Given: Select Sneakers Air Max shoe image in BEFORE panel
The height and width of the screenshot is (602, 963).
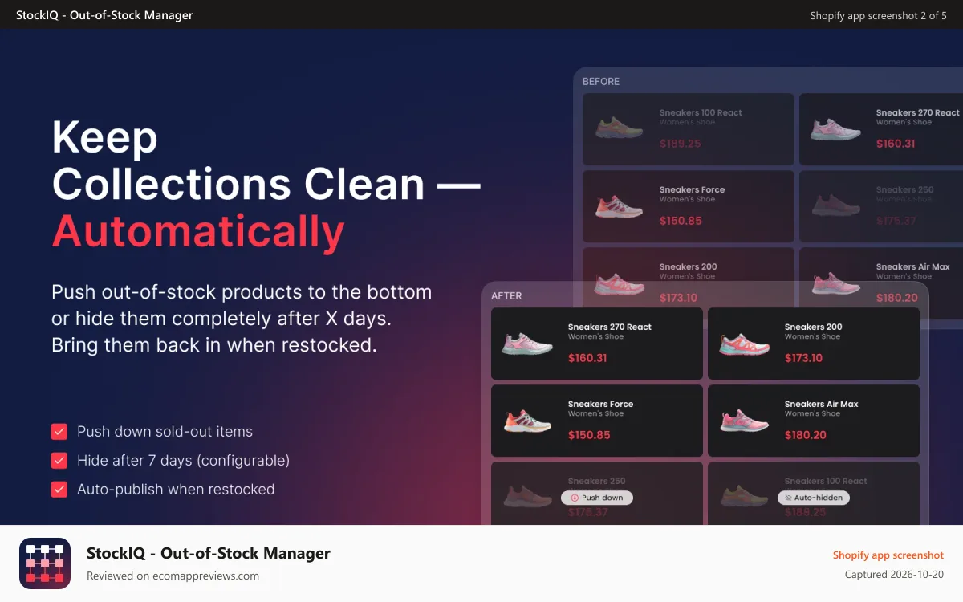Looking at the screenshot, I should point(835,282).
